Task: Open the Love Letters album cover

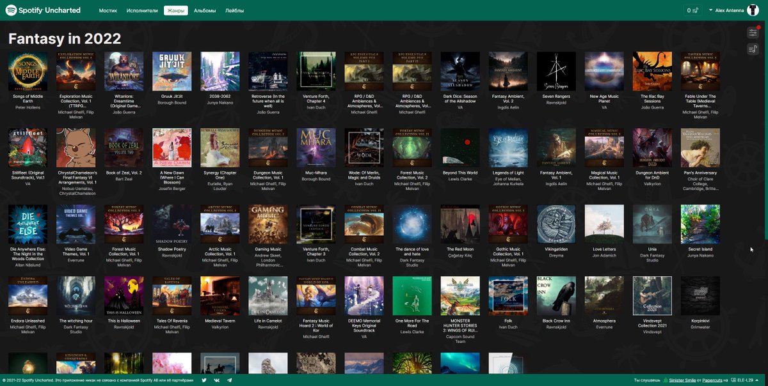Action: (604, 224)
